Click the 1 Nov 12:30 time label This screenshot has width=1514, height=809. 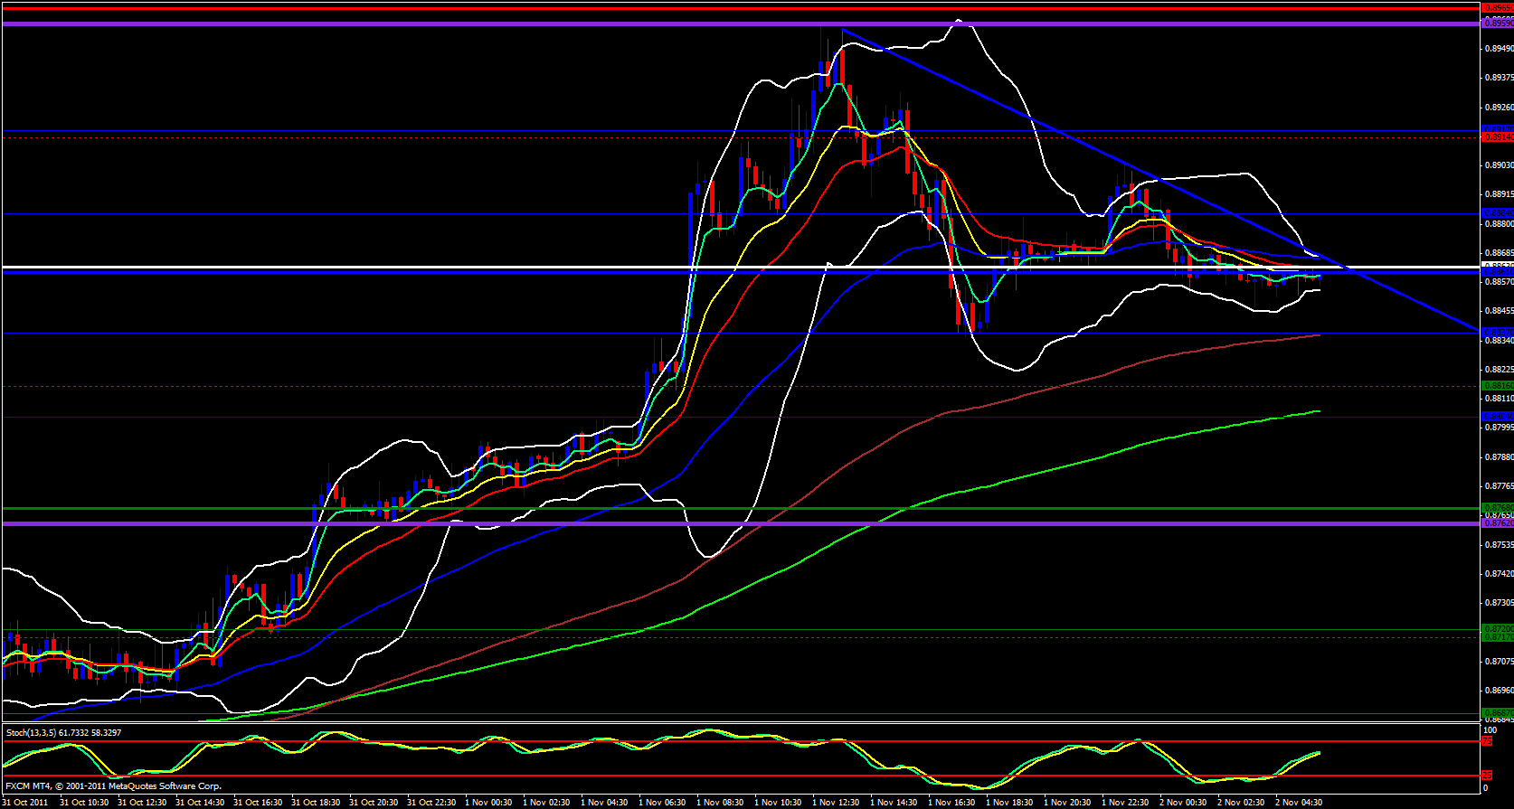point(836,803)
